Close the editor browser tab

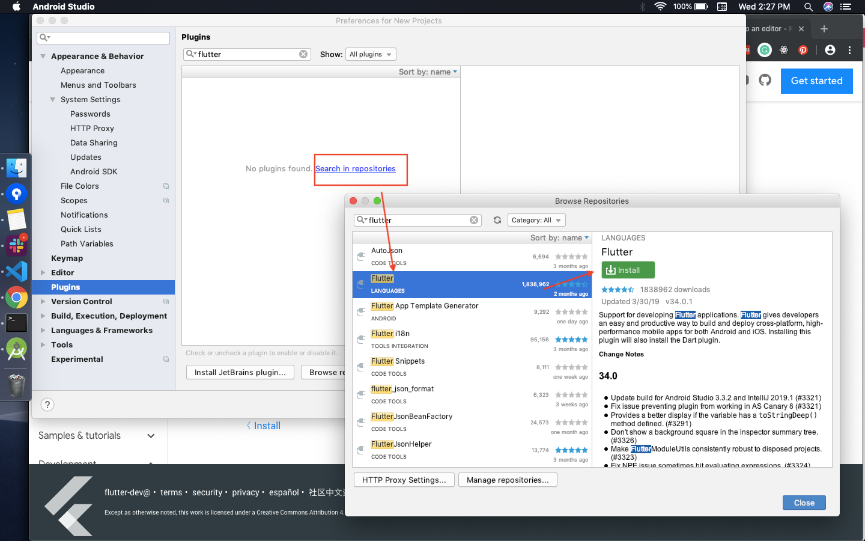pyautogui.click(x=801, y=29)
